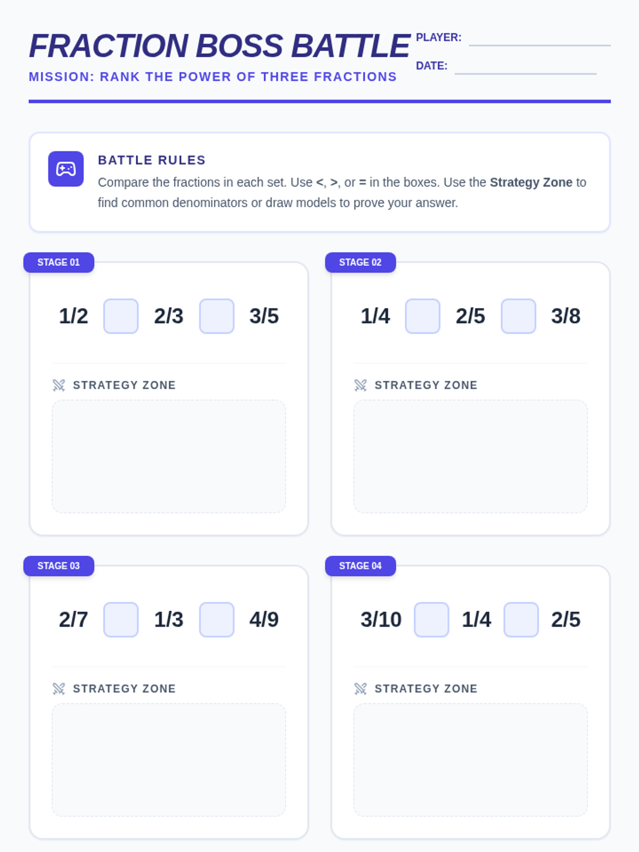Click the game controller Battle Rules icon
This screenshot has width=639, height=852.
(x=66, y=169)
